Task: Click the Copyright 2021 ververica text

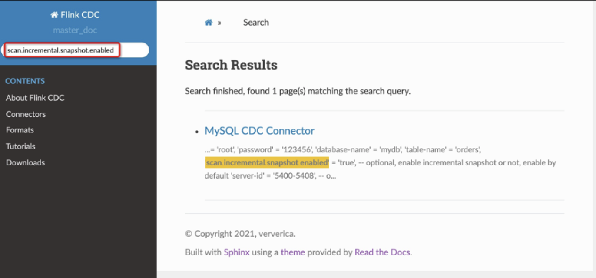Action: 240,234
